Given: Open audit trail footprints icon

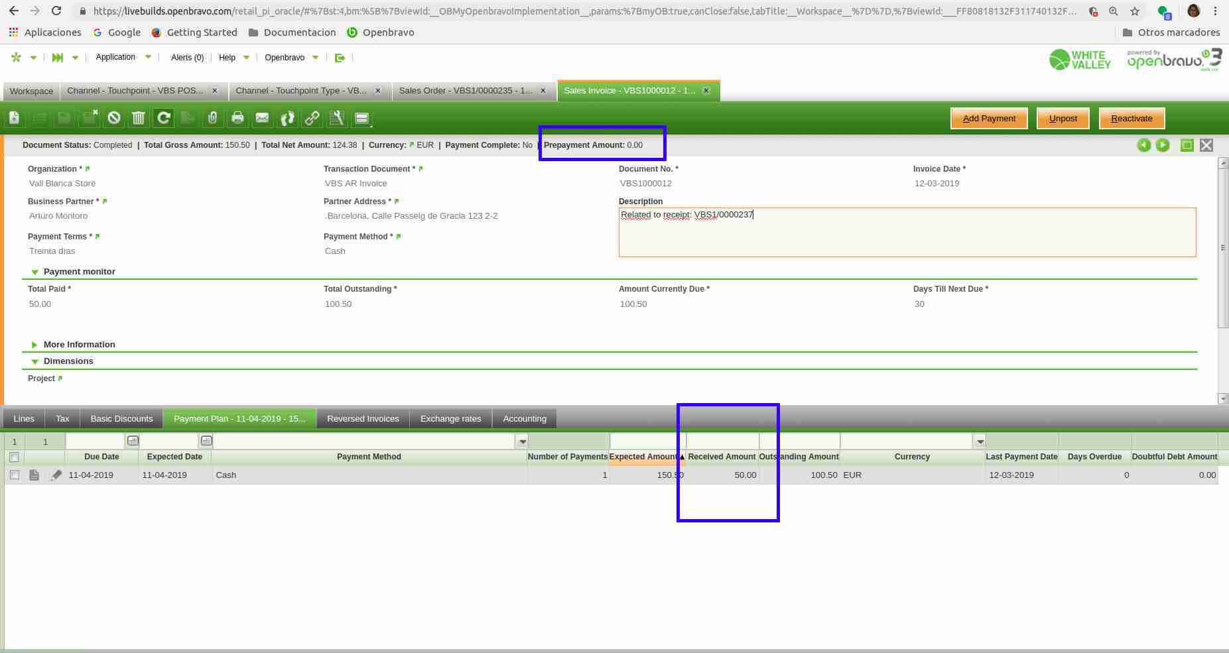Looking at the screenshot, I should coord(287,118).
